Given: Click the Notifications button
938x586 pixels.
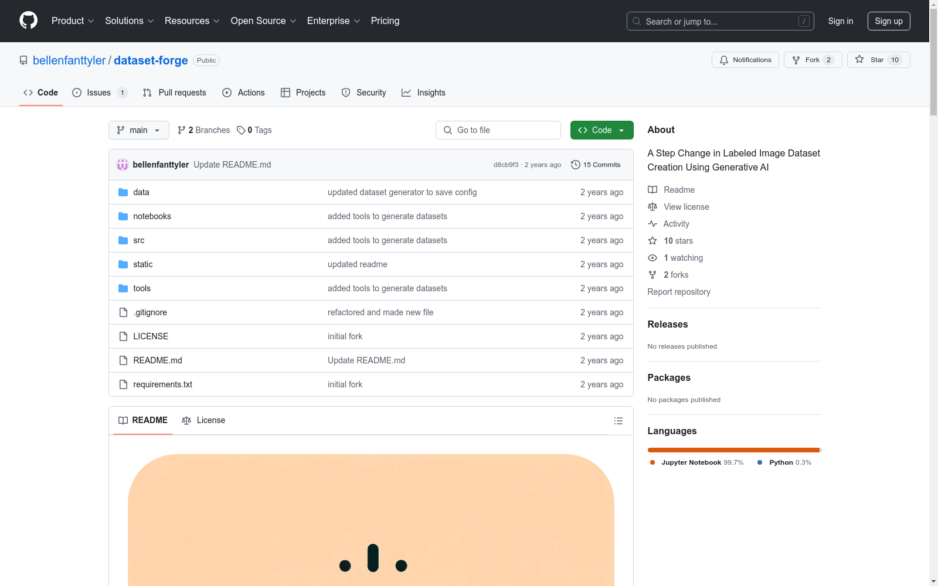Looking at the screenshot, I should 745,60.
